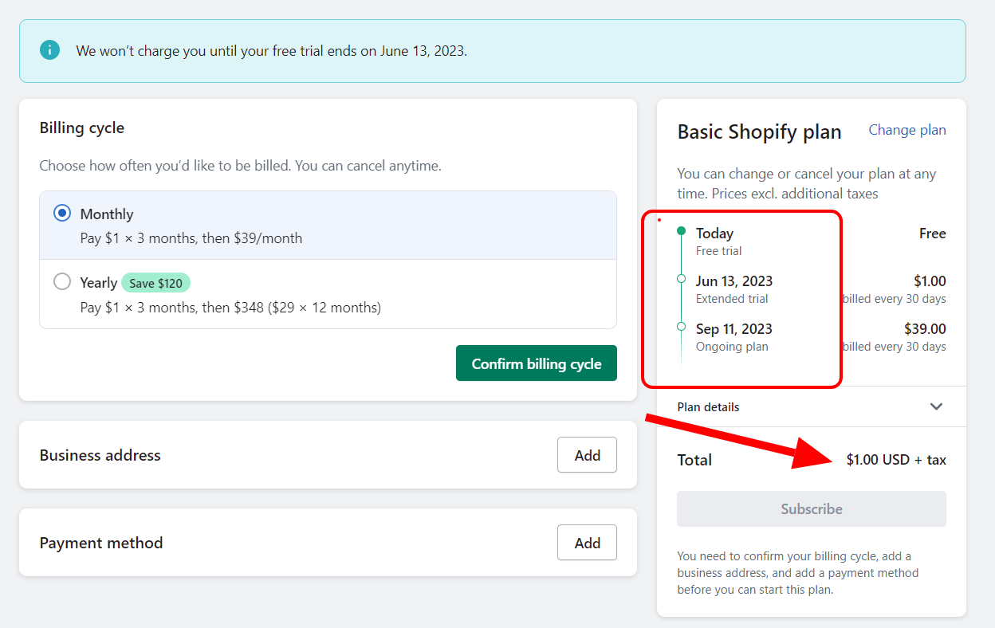The width and height of the screenshot is (995, 628).
Task: Click the Subscribe button
Action: coord(811,508)
